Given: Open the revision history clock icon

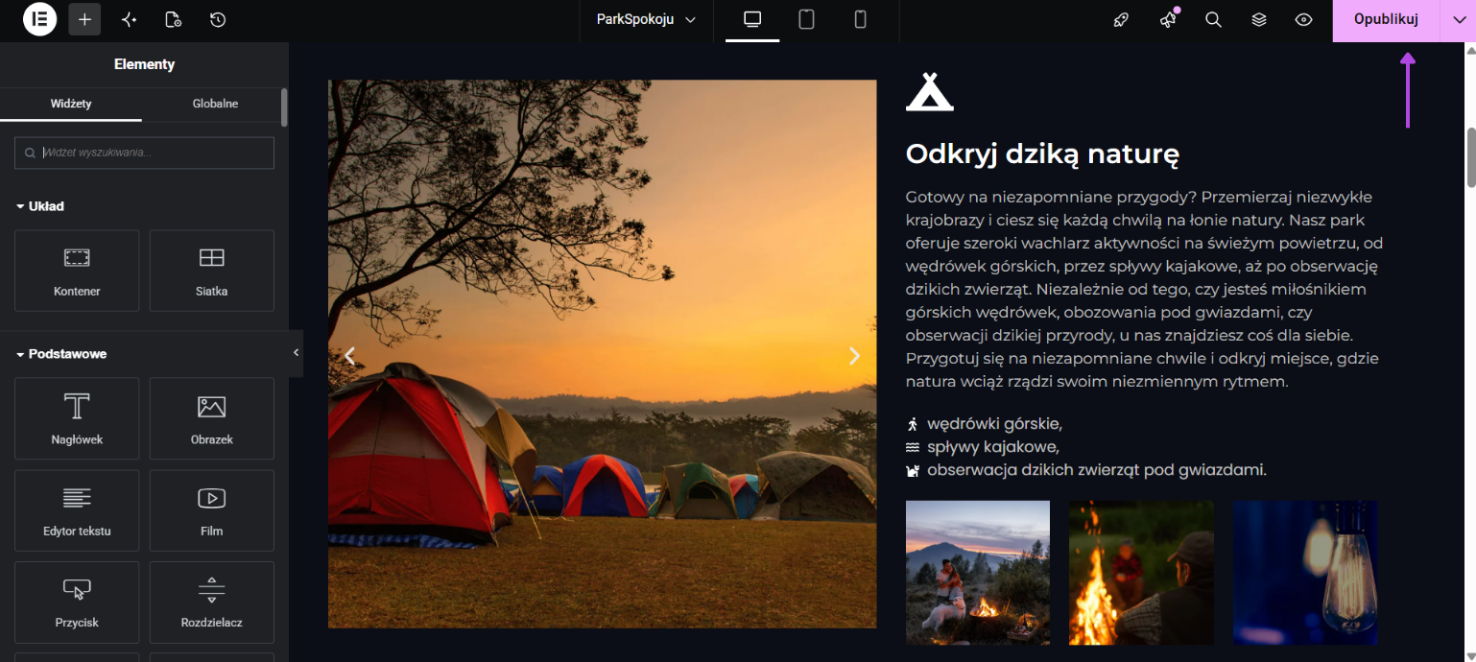Looking at the screenshot, I should coord(218,19).
